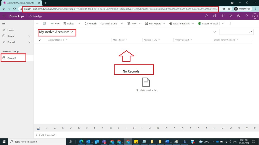The height and width of the screenshot is (145, 259).
Task: Open the Settings gear icon
Action: tap(239, 16)
